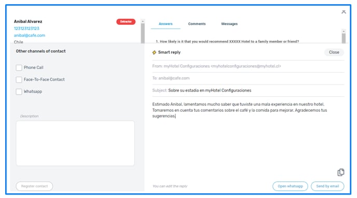Click inside the Description text area
This screenshot has width=357, height=198.
pos(75,143)
